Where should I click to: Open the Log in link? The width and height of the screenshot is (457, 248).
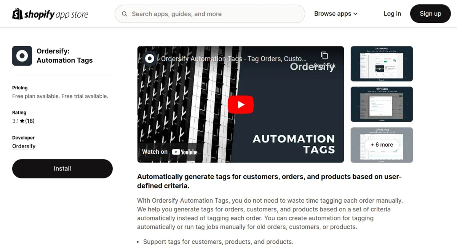pos(392,14)
